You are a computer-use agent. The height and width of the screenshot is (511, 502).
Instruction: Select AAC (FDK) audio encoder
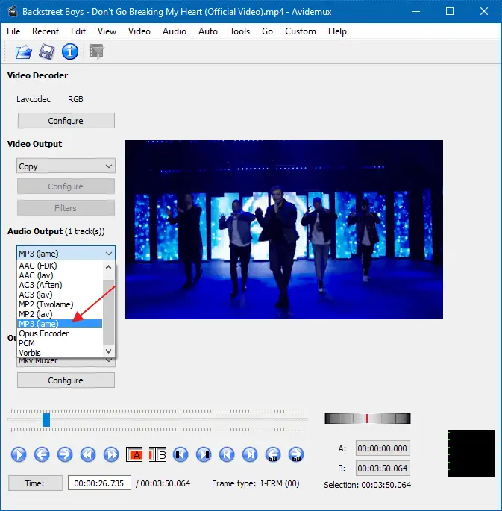coord(60,266)
